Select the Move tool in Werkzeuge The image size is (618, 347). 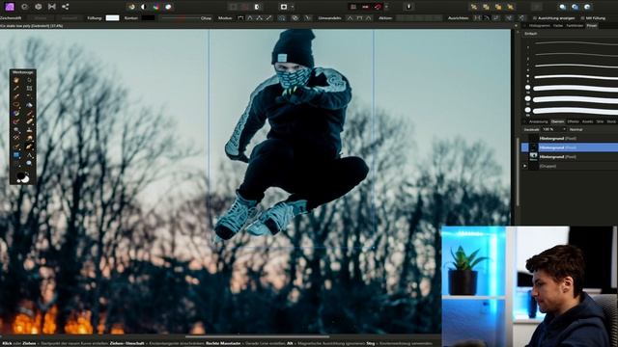(29, 80)
